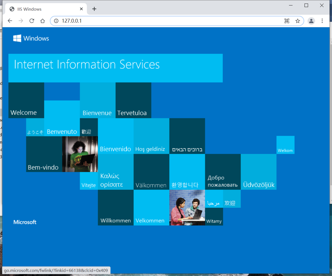The height and width of the screenshot is (276, 332).
Task: Click the Willkommen tile
Action: click(x=116, y=208)
